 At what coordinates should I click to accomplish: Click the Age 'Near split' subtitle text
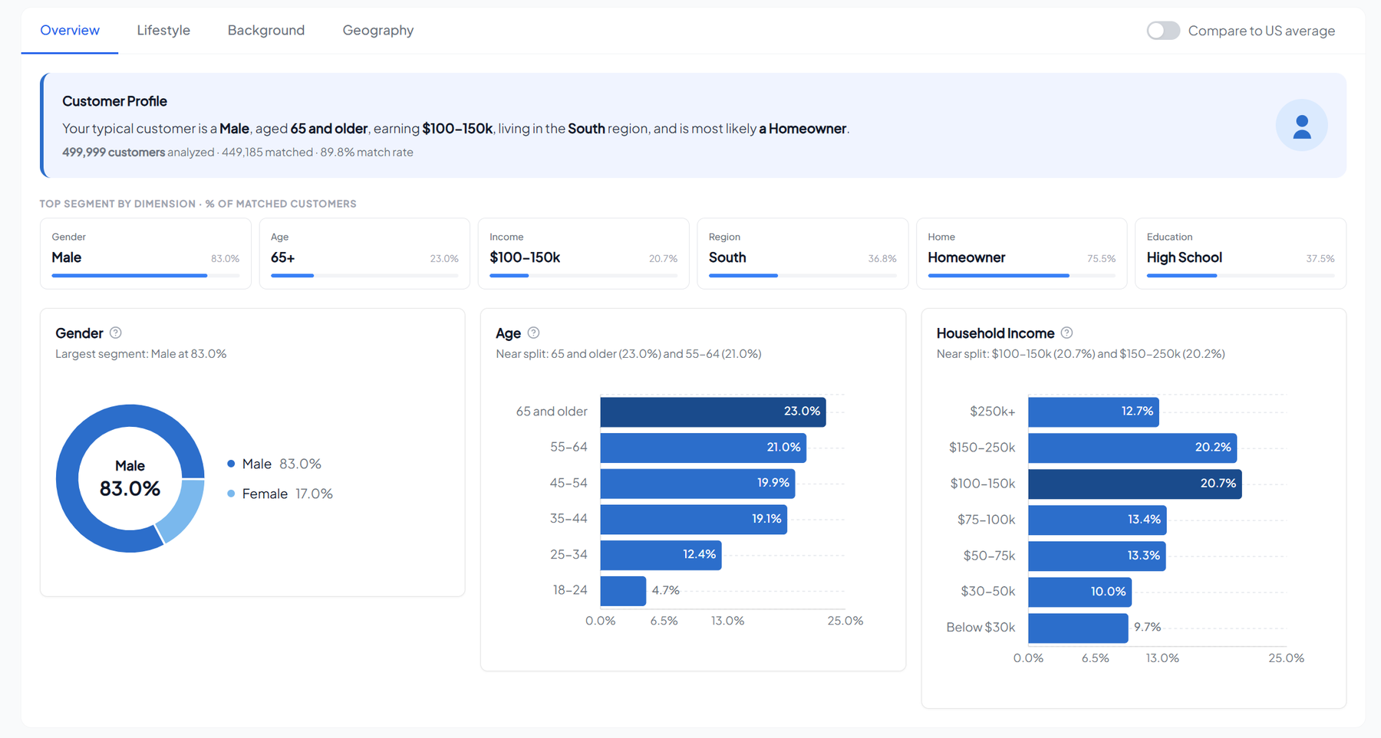pyautogui.click(x=628, y=354)
